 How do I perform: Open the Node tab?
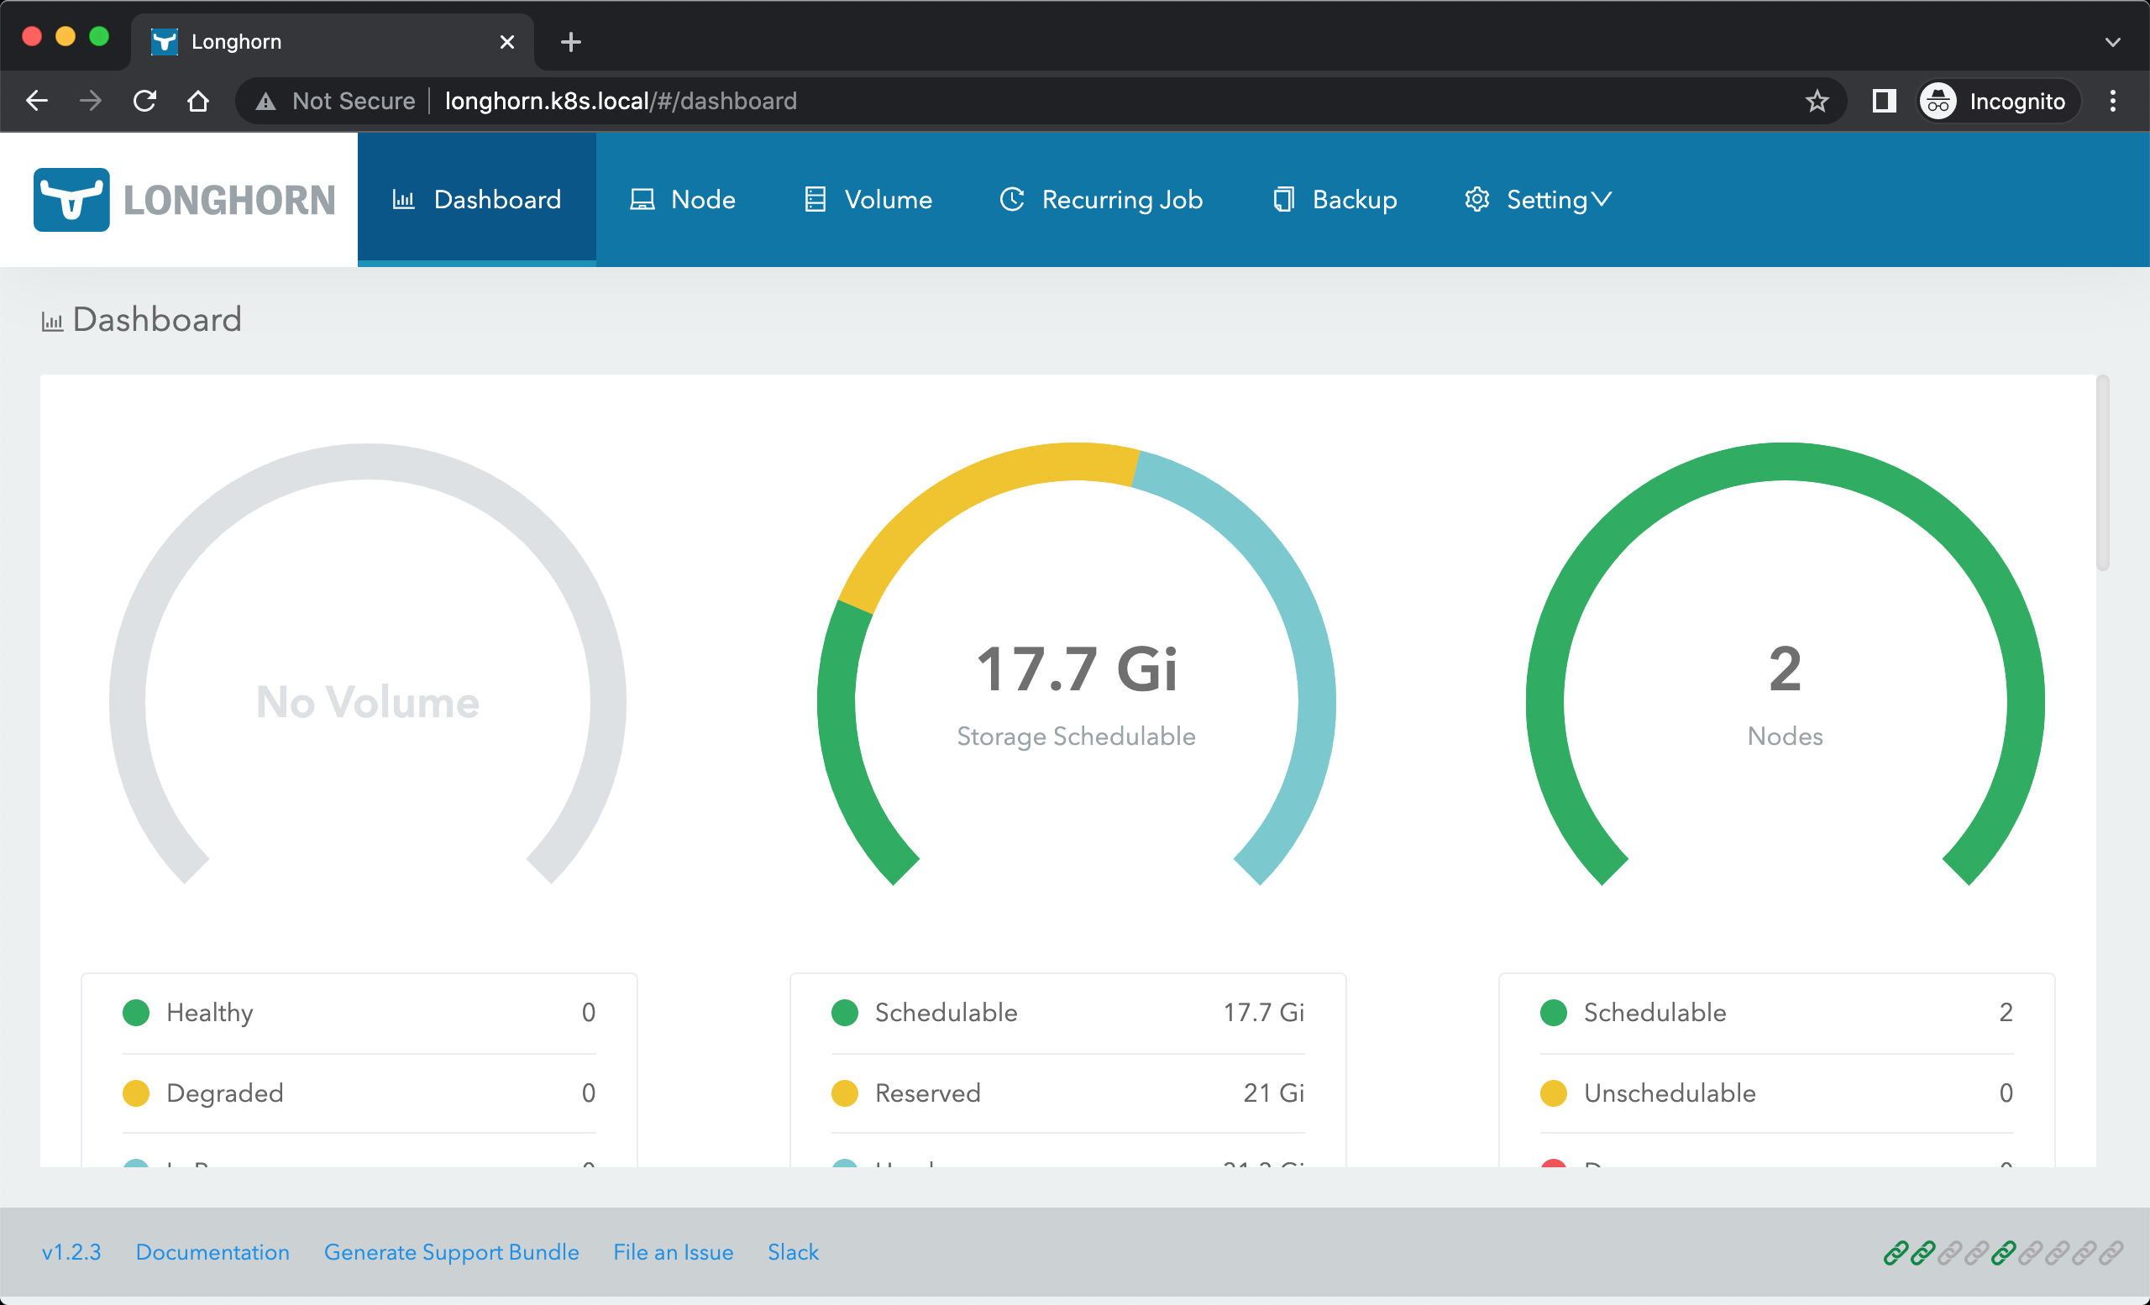[682, 200]
